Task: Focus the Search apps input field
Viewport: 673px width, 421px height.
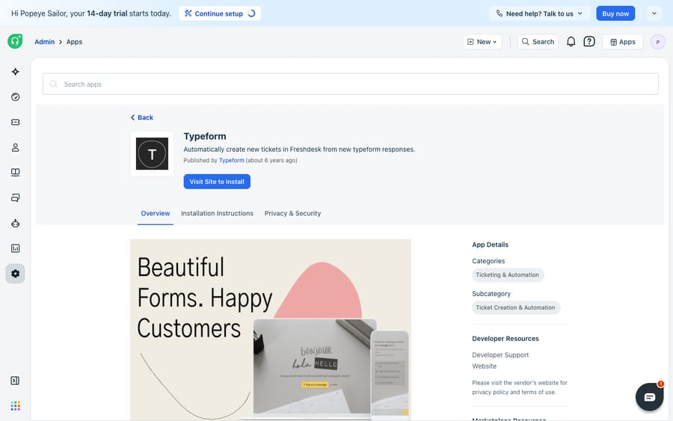Action: (x=350, y=84)
